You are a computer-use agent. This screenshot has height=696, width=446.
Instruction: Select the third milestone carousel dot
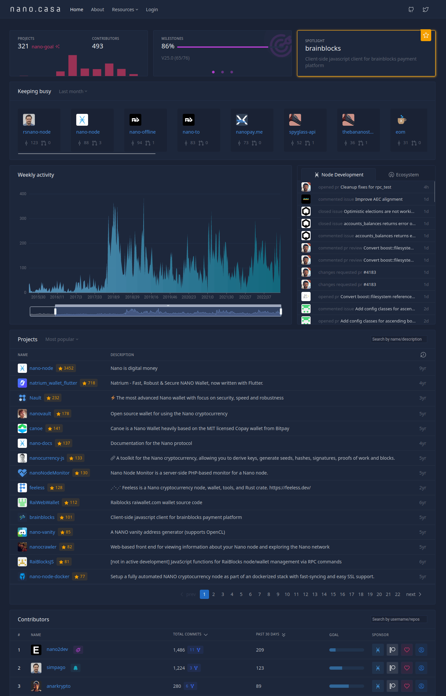[232, 72]
